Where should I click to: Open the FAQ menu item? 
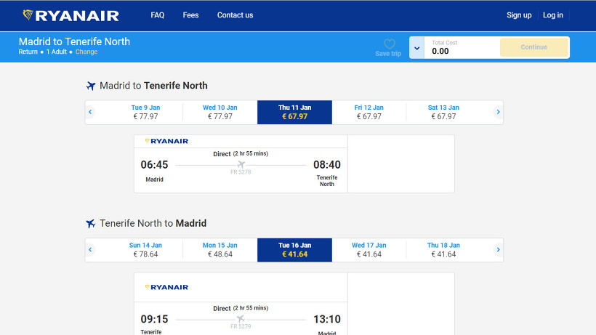coord(158,15)
